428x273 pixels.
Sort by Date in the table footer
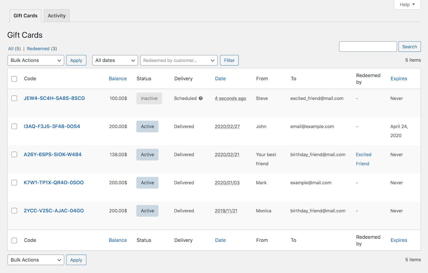[220, 240]
